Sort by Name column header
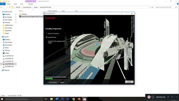 point(21,11)
